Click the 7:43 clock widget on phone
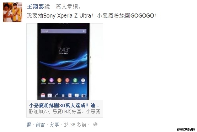The image size is (197, 132). [64, 50]
